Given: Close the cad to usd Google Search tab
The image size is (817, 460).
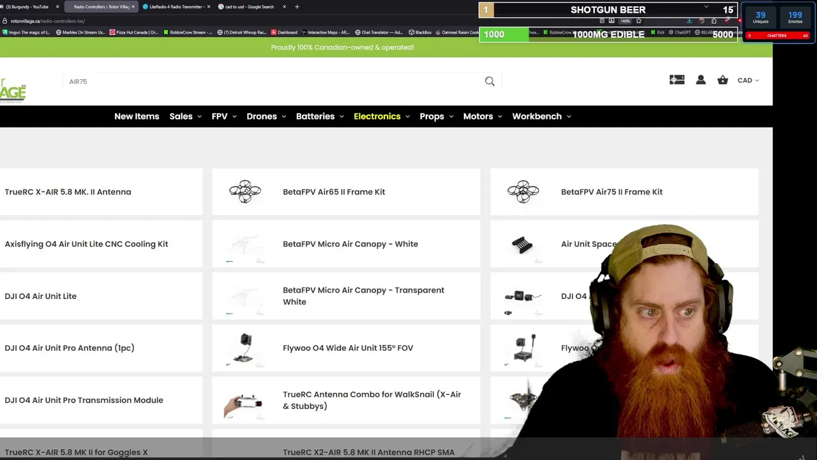Looking at the screenshot, I should tap(284, 6).
